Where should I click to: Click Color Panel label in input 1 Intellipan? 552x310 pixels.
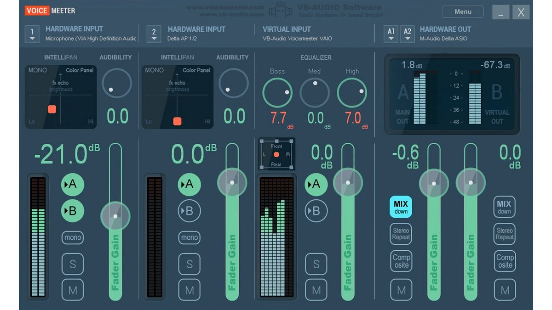pos(80,70)
